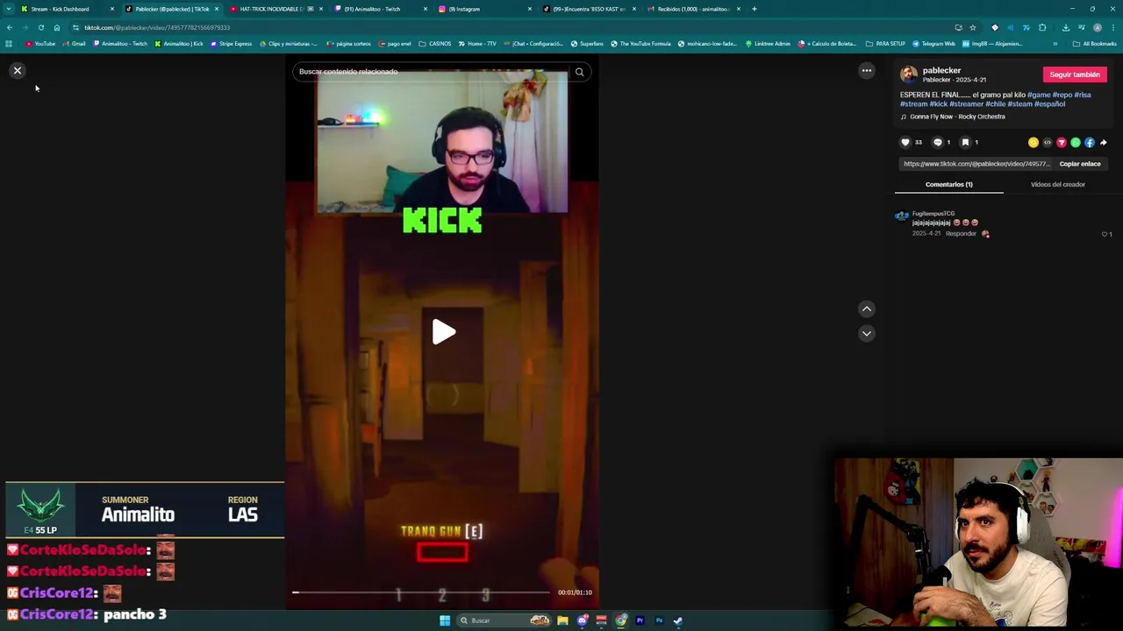The image size is (1123, 631).
Task: Open a new browser tab with plus
Action: click(754, 9)
